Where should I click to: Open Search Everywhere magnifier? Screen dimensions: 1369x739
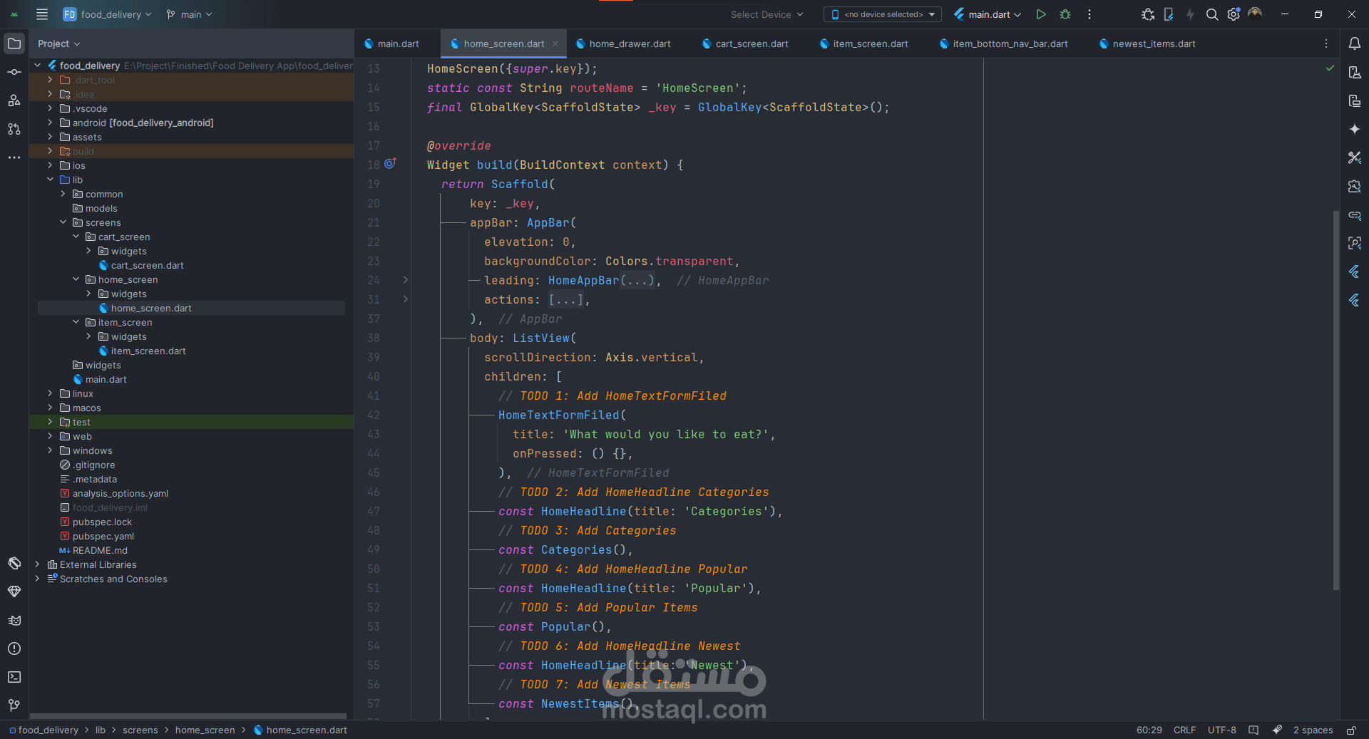(x=1212, y=14)
